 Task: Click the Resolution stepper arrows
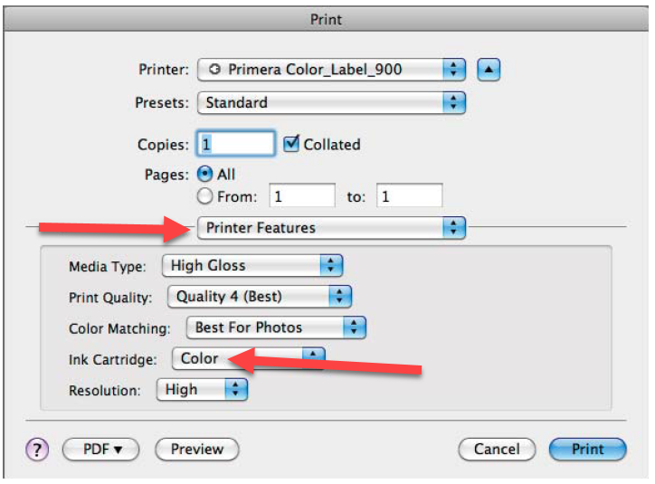coord(235,389)
